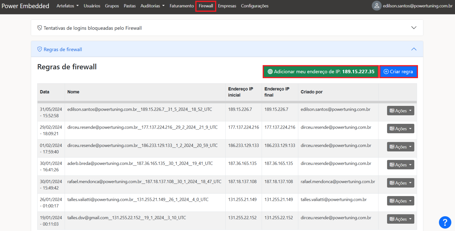Navigate to Faturamento in the navbar
This screenshot has height=231, width=455.
[x=182, y=6]
